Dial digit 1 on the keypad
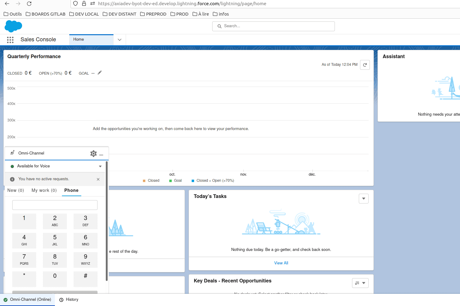Screen dimensions: 460x306 point(24,221)
